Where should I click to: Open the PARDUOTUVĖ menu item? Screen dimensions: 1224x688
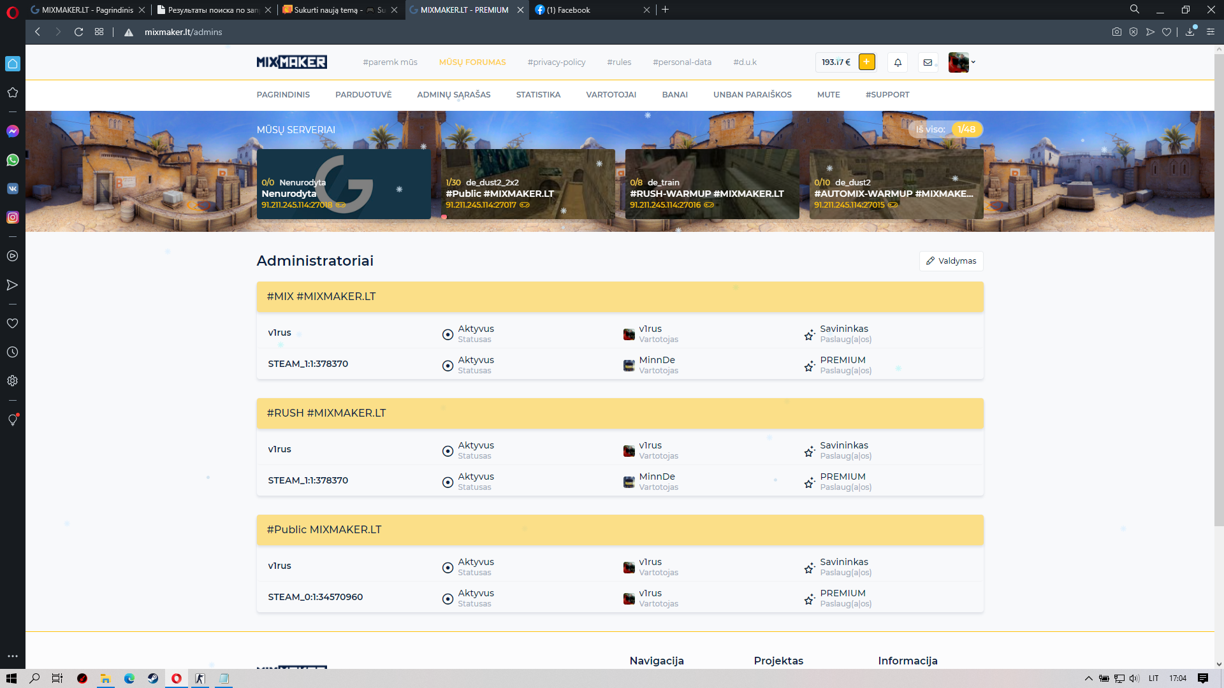(363, 95)
